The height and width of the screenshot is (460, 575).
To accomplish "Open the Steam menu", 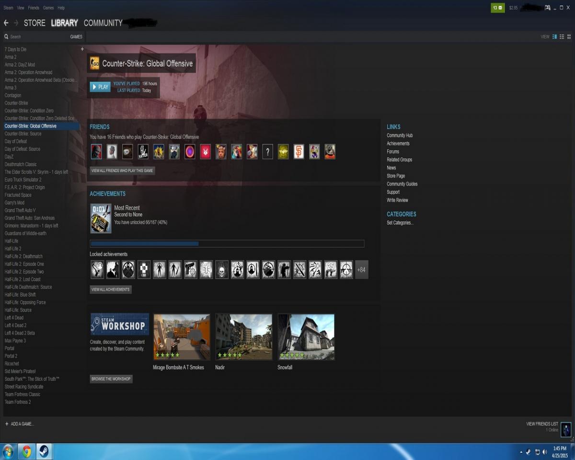I will pos(8,8).
